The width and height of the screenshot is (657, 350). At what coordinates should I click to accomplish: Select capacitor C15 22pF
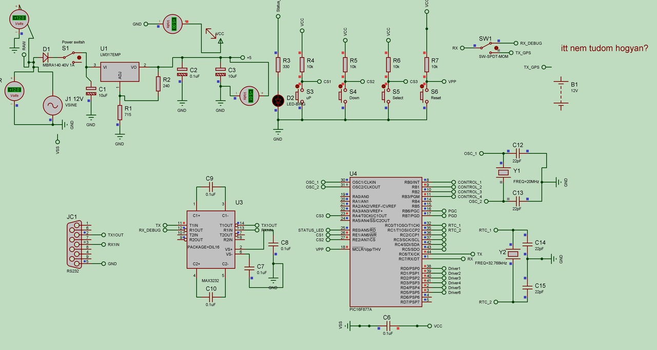(x=527, y=287)
